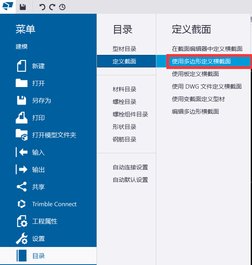Click the 打开模型文件夹 folder icon
Screen dimensions: 252x265
tap(22, 135)
